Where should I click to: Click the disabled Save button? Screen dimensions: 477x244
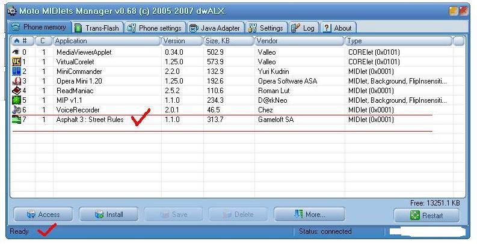(173, 214)
